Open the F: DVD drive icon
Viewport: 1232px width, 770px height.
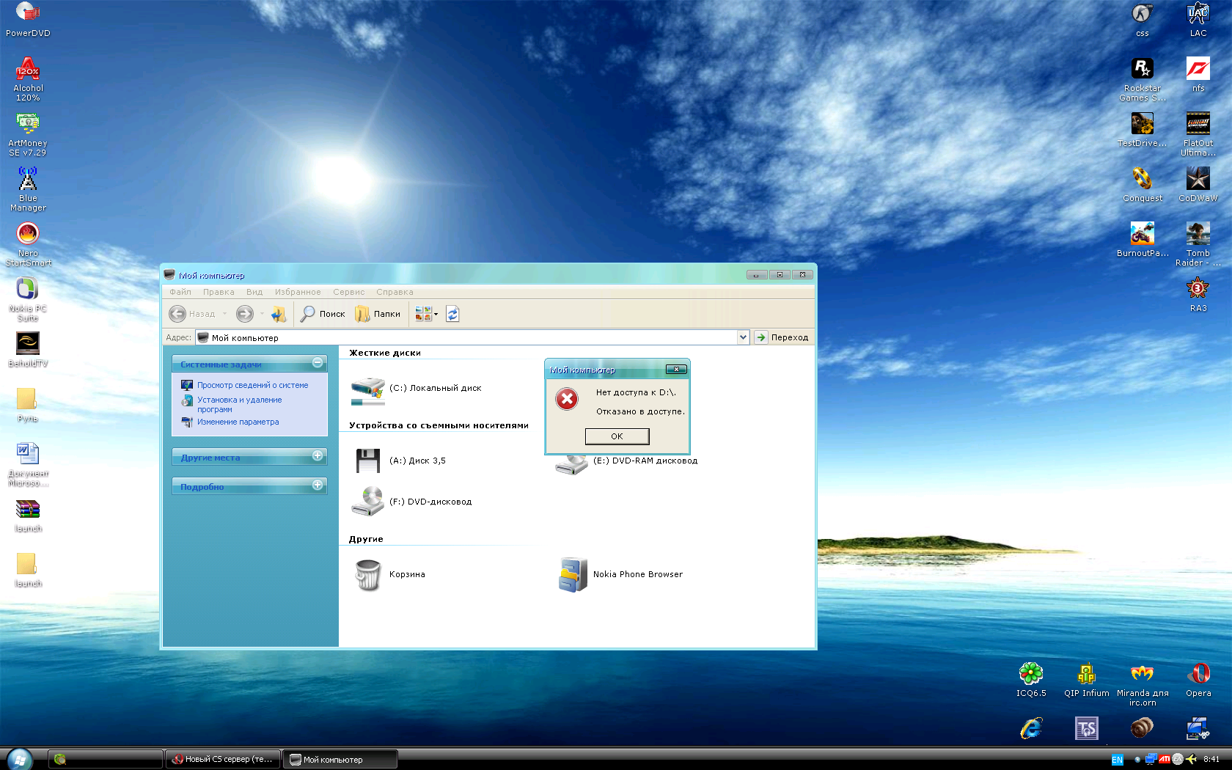tap(367, 502)
